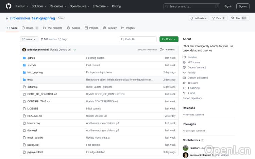Click the Custom properties icon
Screen dimensions: 255x159
click(184, 78)
